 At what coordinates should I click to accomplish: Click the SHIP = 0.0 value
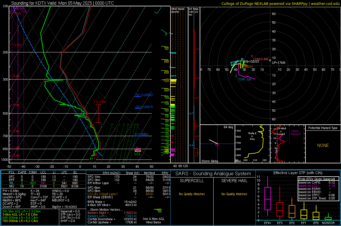point(68,221)
